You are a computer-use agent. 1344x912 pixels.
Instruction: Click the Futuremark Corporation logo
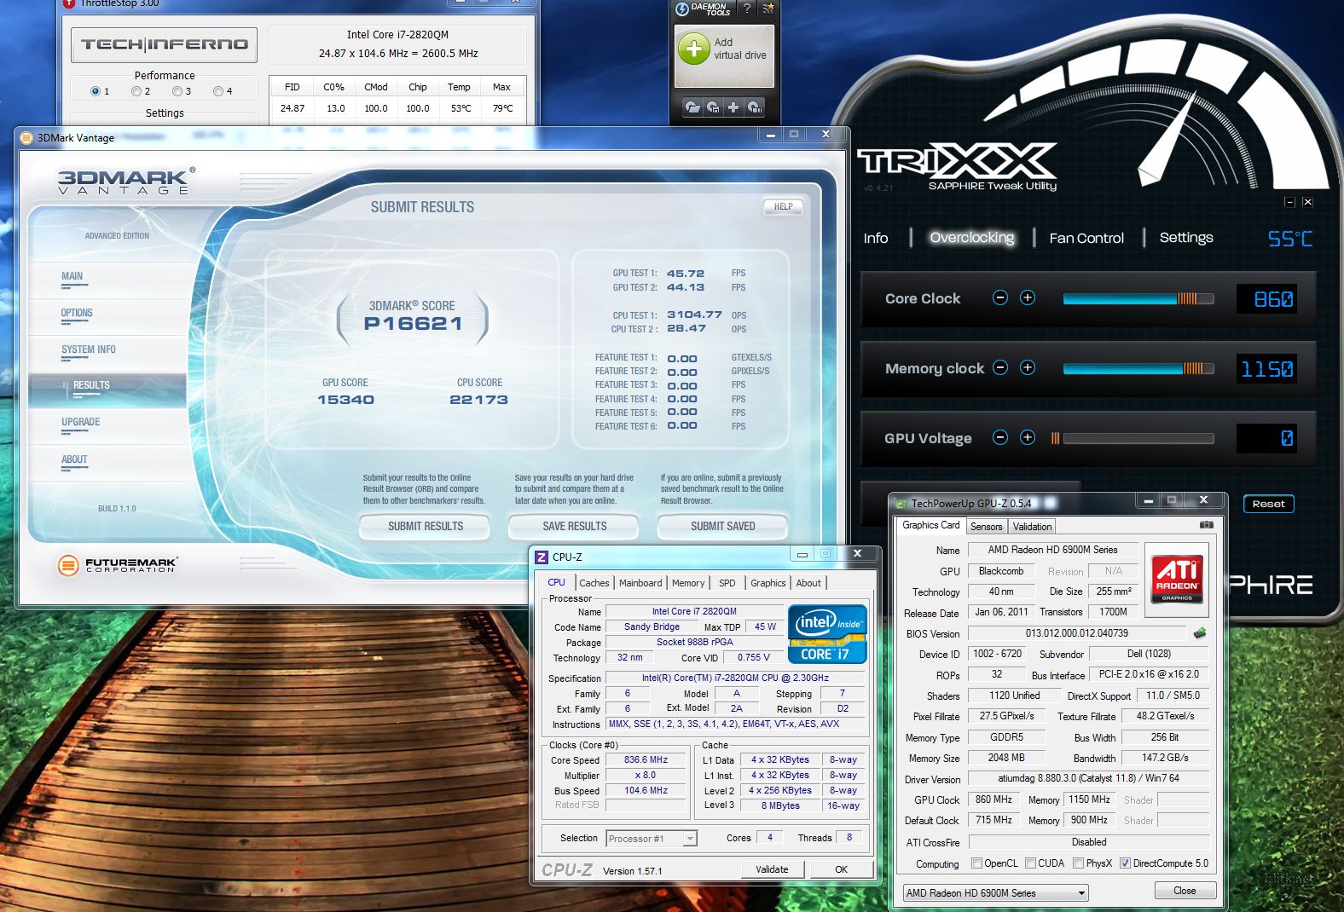click(118, 564)
